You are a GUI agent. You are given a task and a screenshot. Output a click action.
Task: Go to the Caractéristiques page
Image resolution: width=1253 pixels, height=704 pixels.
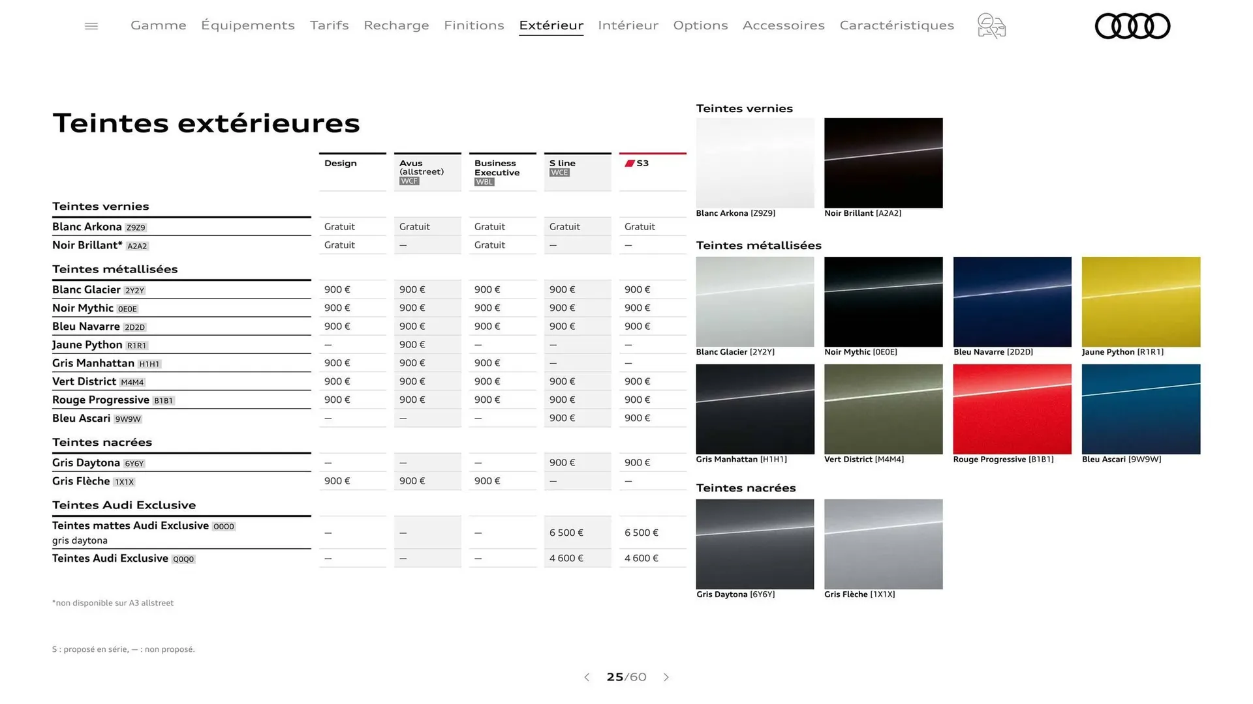click(x=897, y=25)
